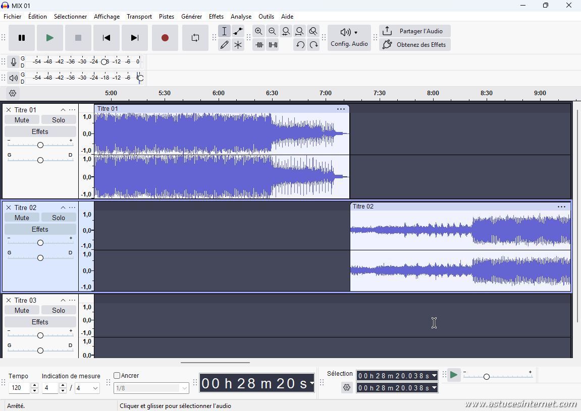Collapse the Titre 01 track
The image size is (581, 411).
click(63, 110)
